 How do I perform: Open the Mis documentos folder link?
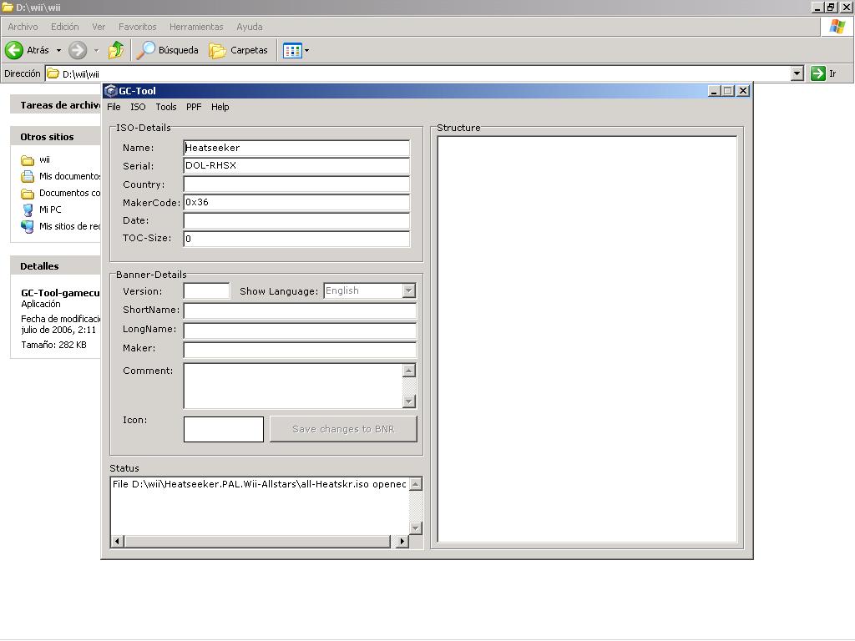coord(68,176)
